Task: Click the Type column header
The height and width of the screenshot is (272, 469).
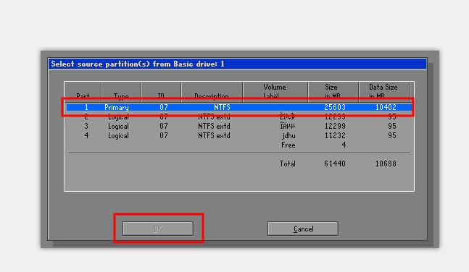Action: coord(121,92)
